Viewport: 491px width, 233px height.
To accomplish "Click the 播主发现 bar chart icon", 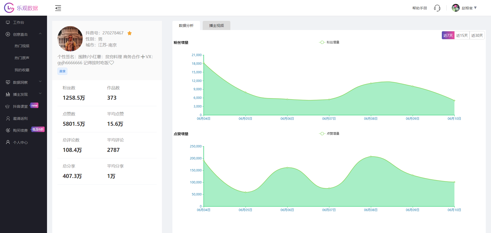I will coord(8,94).
